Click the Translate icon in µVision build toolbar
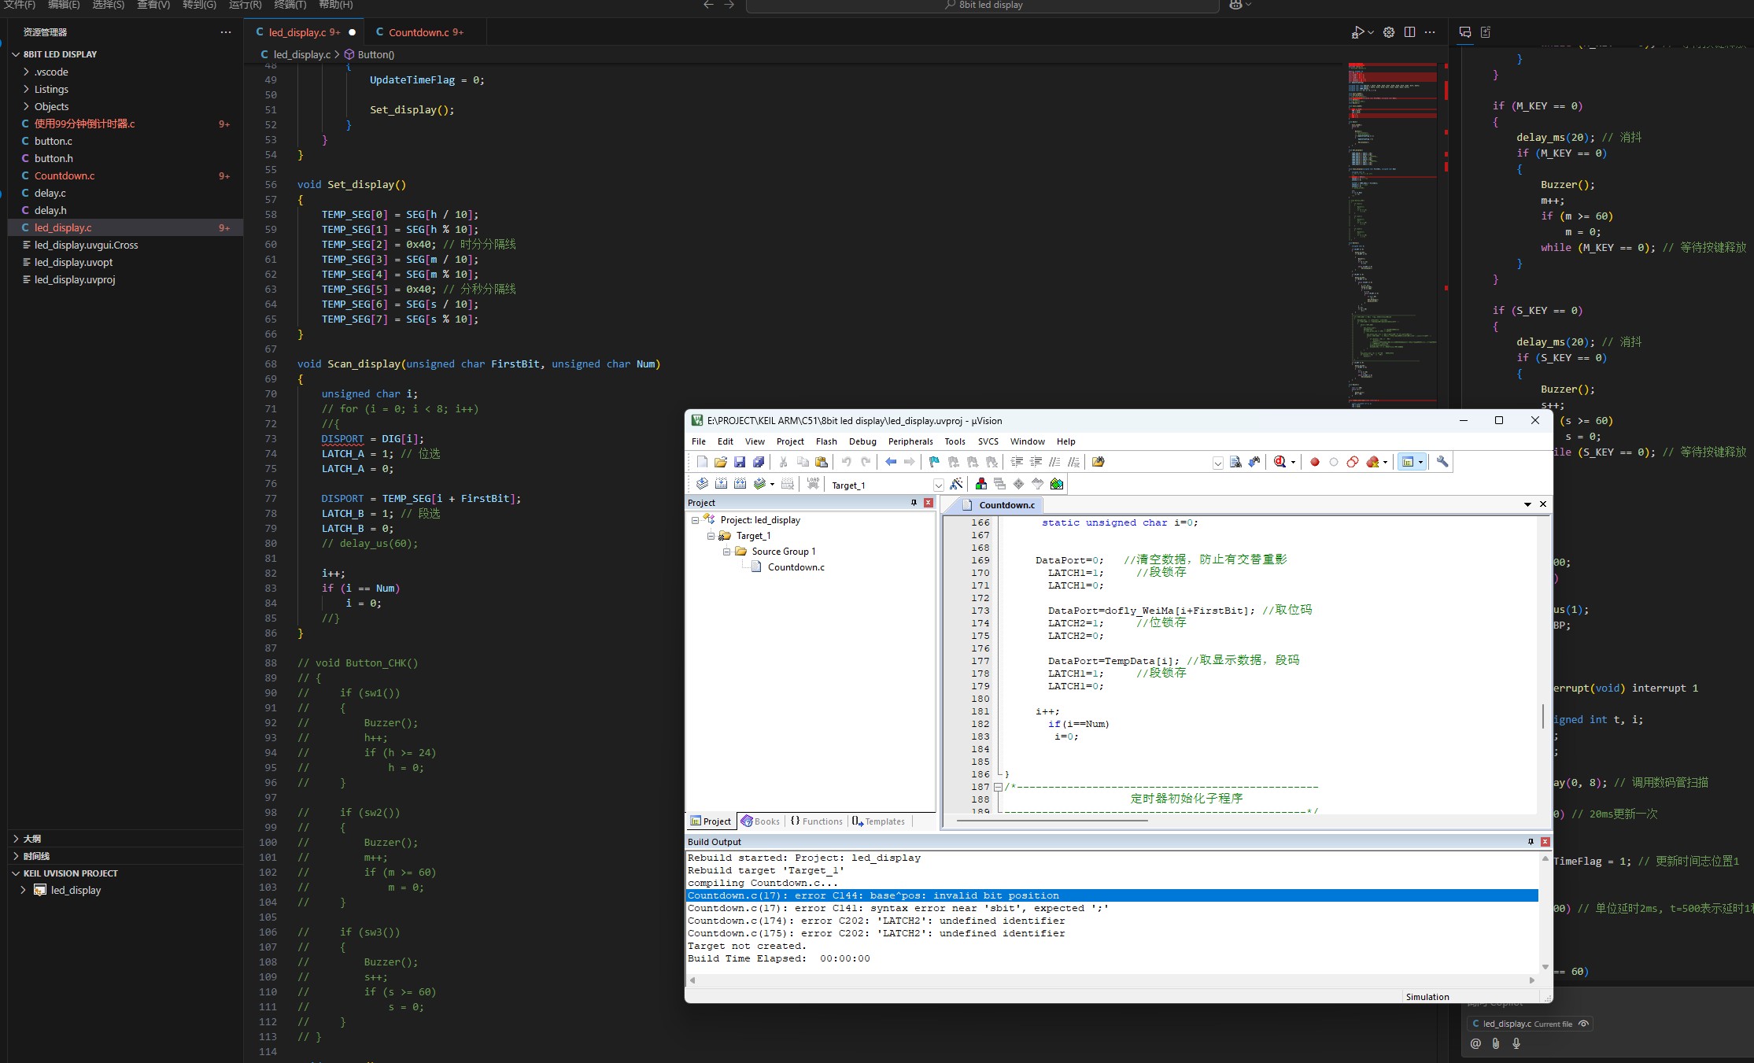 (702, 484)
